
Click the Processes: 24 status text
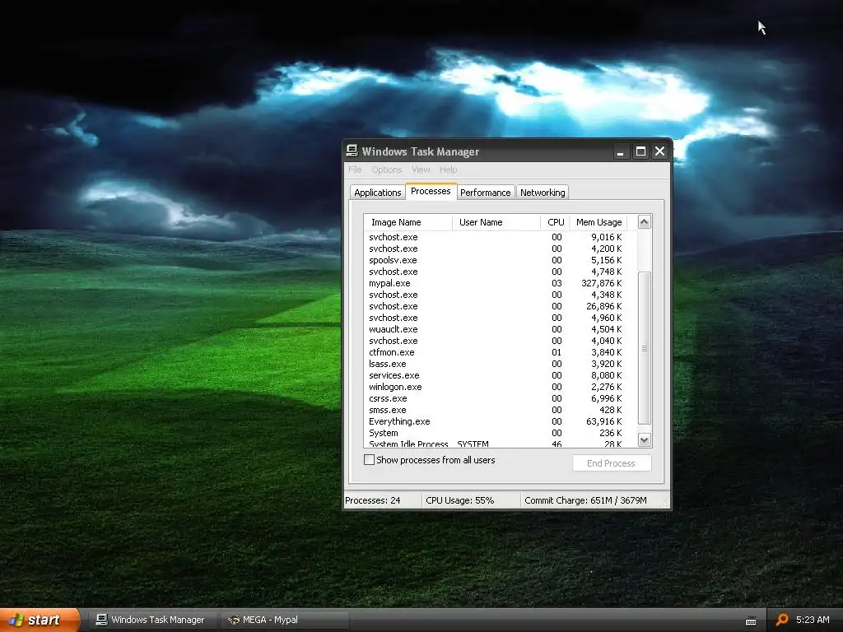click(373, 500)
